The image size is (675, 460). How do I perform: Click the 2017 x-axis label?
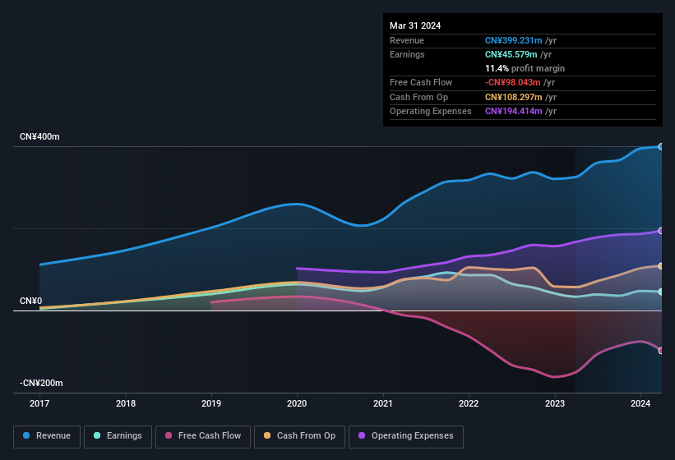[x=39, y=403]
